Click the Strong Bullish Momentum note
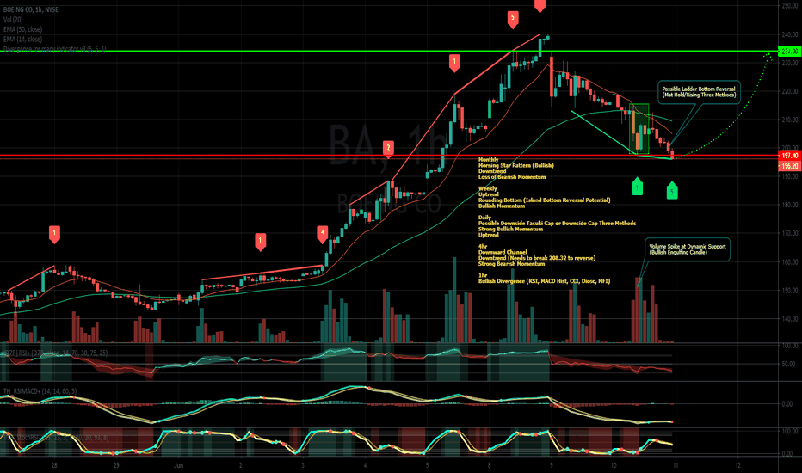Viewport: 802px width, 473px height. point(510,229)
